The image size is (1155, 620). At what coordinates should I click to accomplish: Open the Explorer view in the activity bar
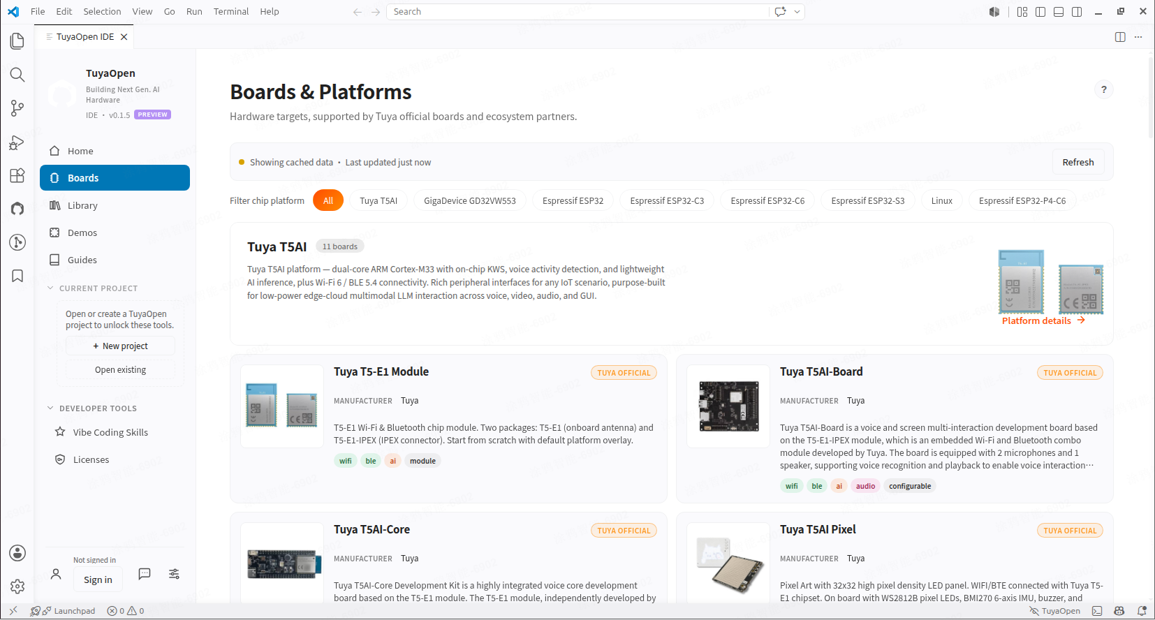[x=17, y=41]
